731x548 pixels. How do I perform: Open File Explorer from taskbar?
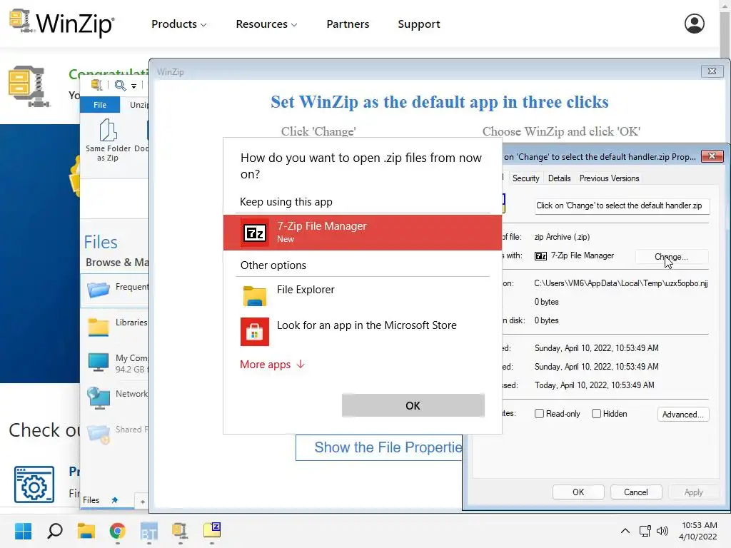click(86, 531)
